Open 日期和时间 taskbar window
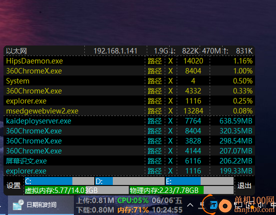The width and height of the screenshot is (276, 215). pyautogui.click(x=41, y=205)
